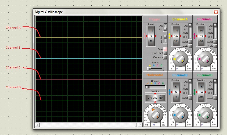Click the Horizontal timebase knob
The image size is (227, 135).
pos(155,115)
